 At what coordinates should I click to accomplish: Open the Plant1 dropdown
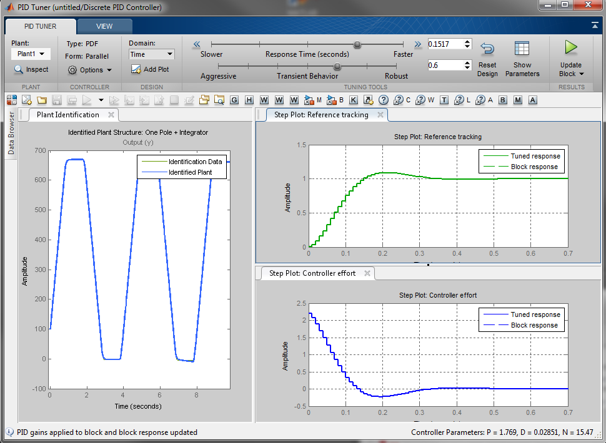tap(31, 54)
